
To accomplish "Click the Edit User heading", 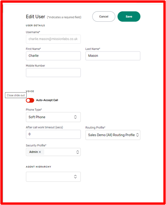I will click(x=35, y=17).
